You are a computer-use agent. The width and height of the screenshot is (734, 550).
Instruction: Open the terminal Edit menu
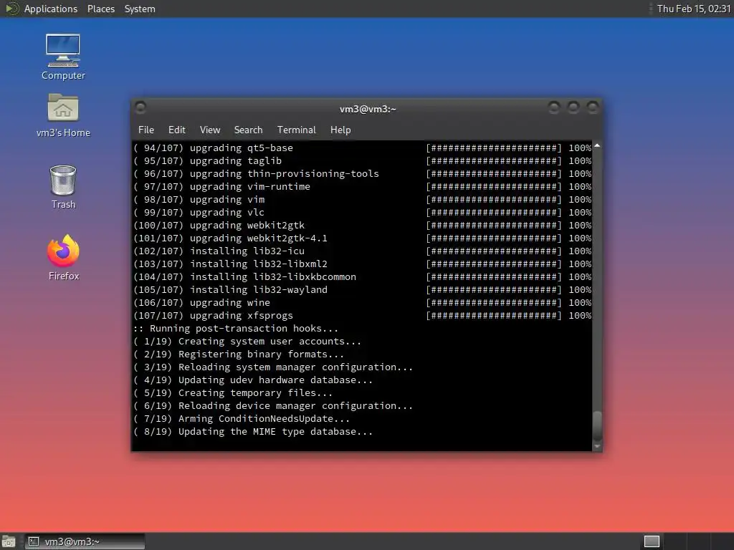pos(177,130)
